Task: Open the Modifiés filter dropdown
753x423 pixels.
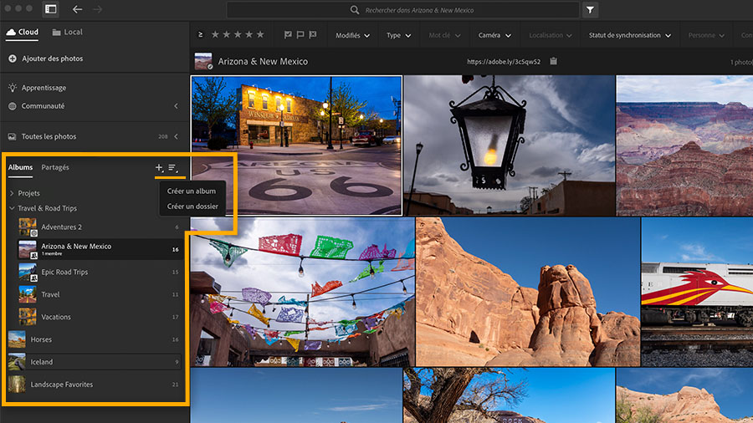Action: 352,35
